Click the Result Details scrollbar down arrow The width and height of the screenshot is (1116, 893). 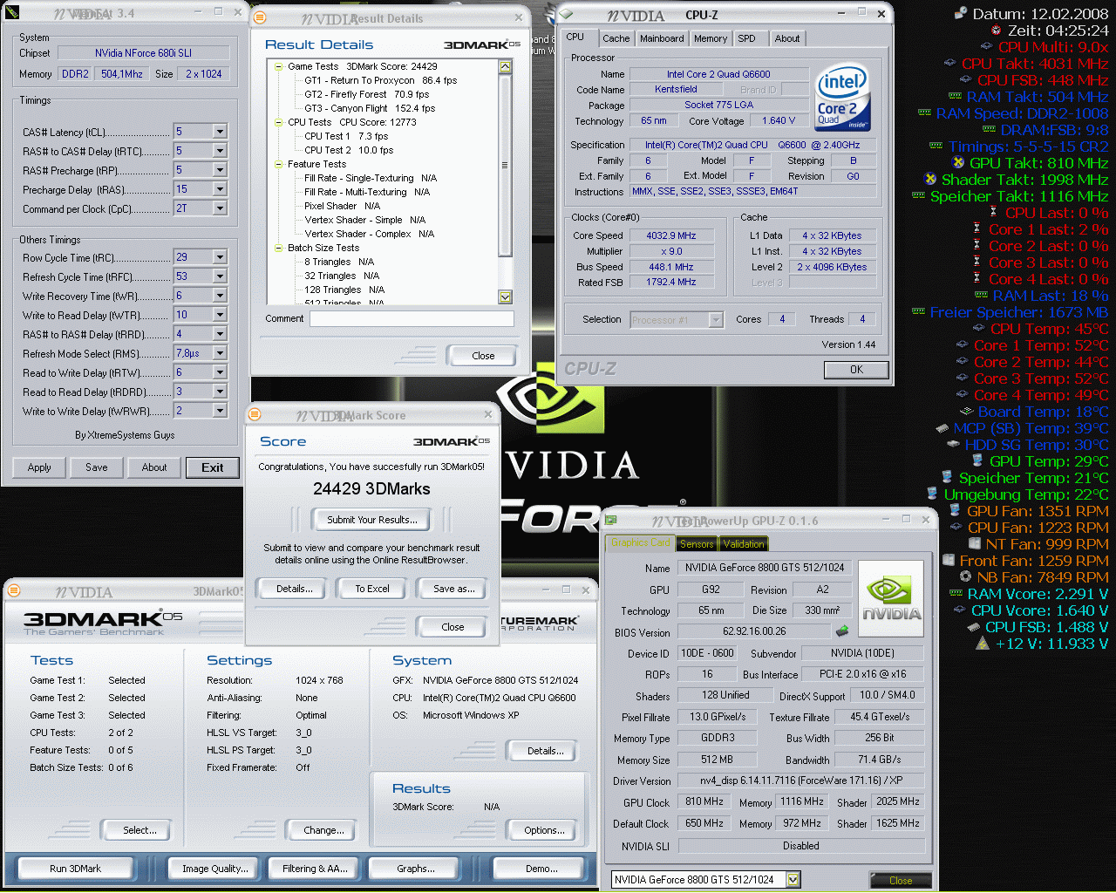click(505, 297)
